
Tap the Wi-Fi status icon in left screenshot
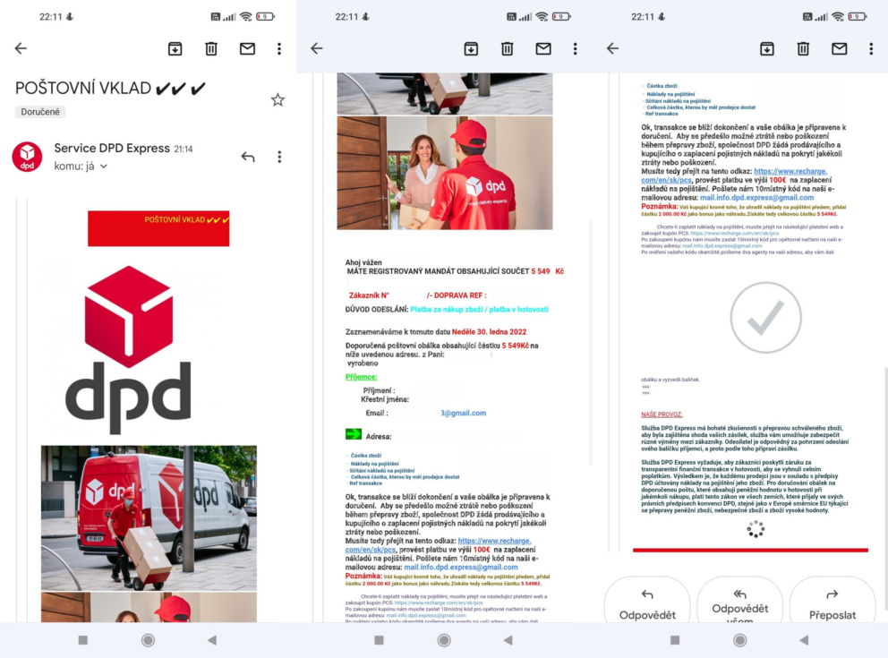tap(246, 16)
